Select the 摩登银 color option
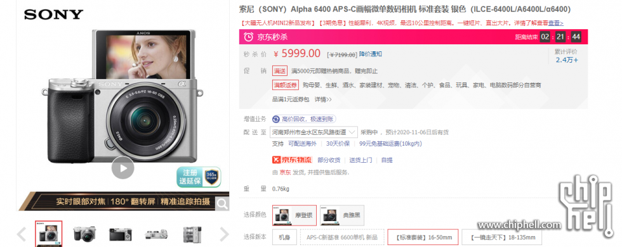The height and width of the screenshot is (247, 622). [294, 215]
